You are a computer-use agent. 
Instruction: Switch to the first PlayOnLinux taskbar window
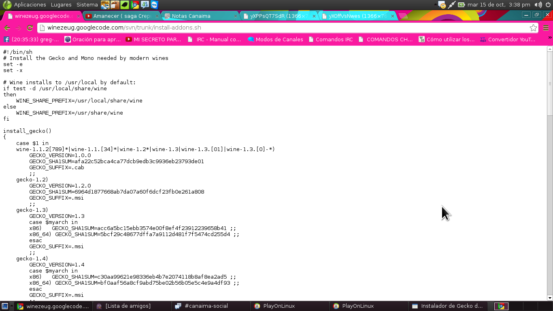(x=291, y=306)
